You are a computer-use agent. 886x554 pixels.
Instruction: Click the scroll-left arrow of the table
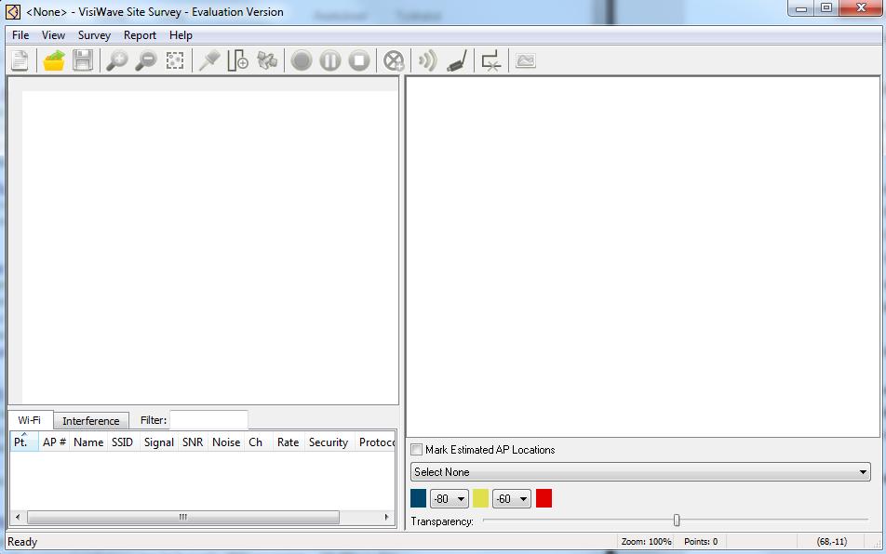click(18, 517)
